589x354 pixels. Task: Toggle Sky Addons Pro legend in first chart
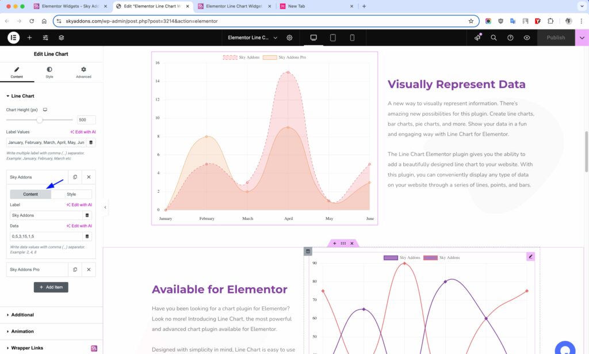[284, 58]
